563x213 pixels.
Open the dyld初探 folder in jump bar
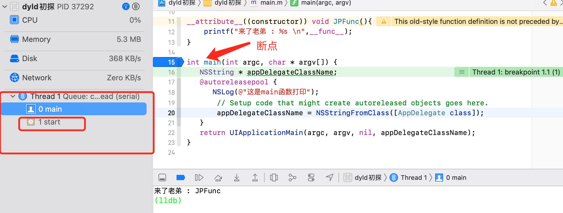click(x=222, y=3)
